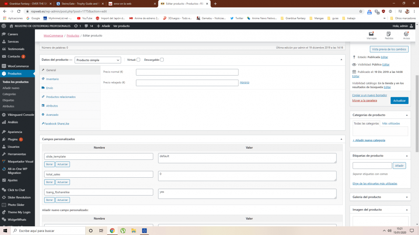Collapse the Imagen del producto box
The image size is (419, 235).
click(x=407, y=210)
